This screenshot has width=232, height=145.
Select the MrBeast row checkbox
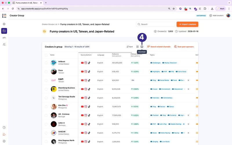tap(46, 63)
